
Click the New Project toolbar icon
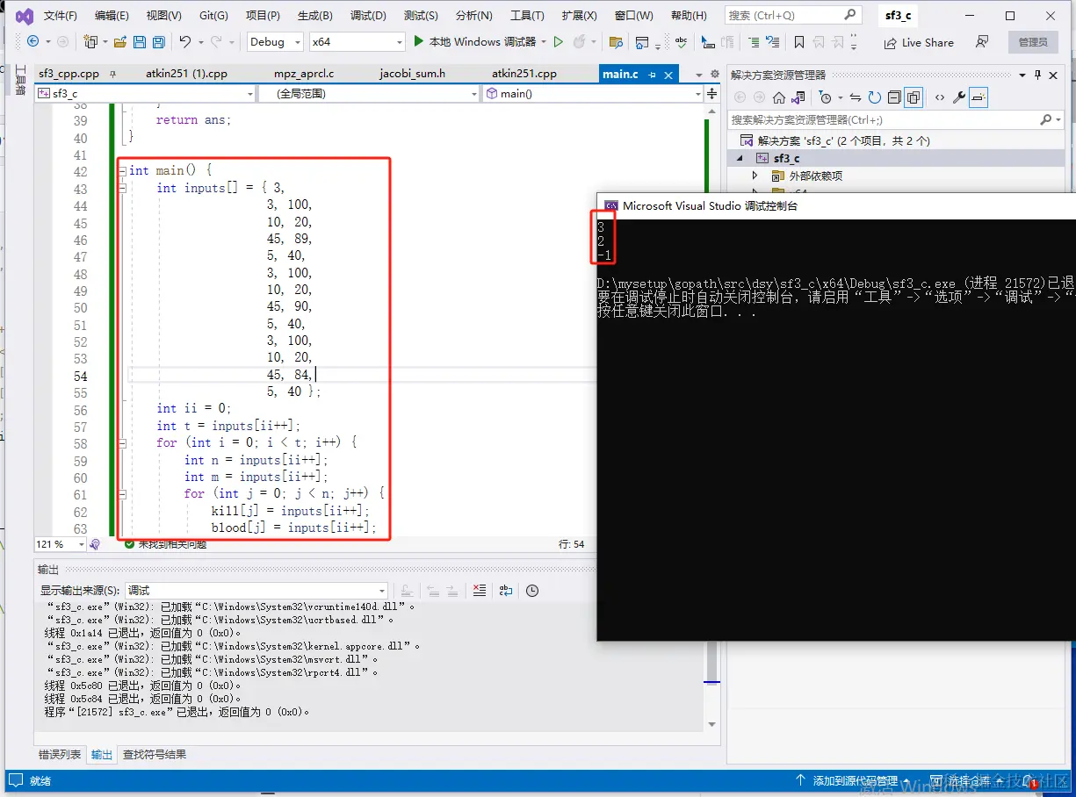click(90, 41)
